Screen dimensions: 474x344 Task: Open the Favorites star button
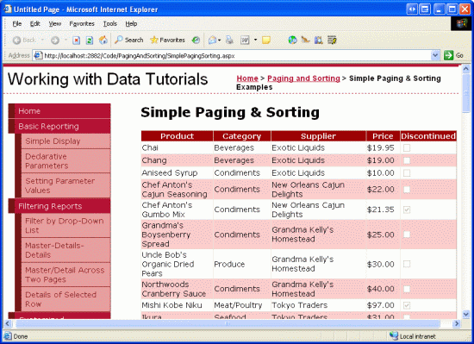[x=167, y=40]
